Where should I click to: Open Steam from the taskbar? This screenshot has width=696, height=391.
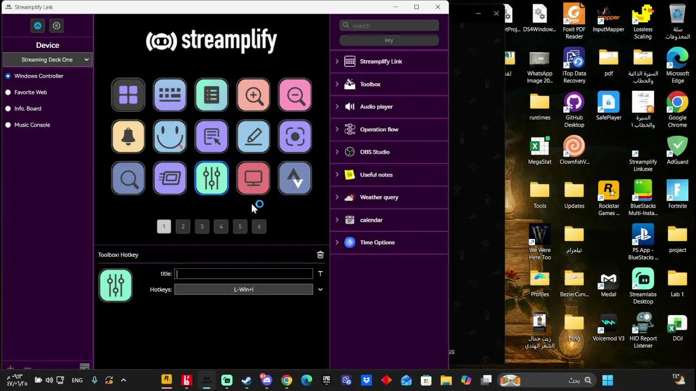pyautogui.click(x=246, y=380)
